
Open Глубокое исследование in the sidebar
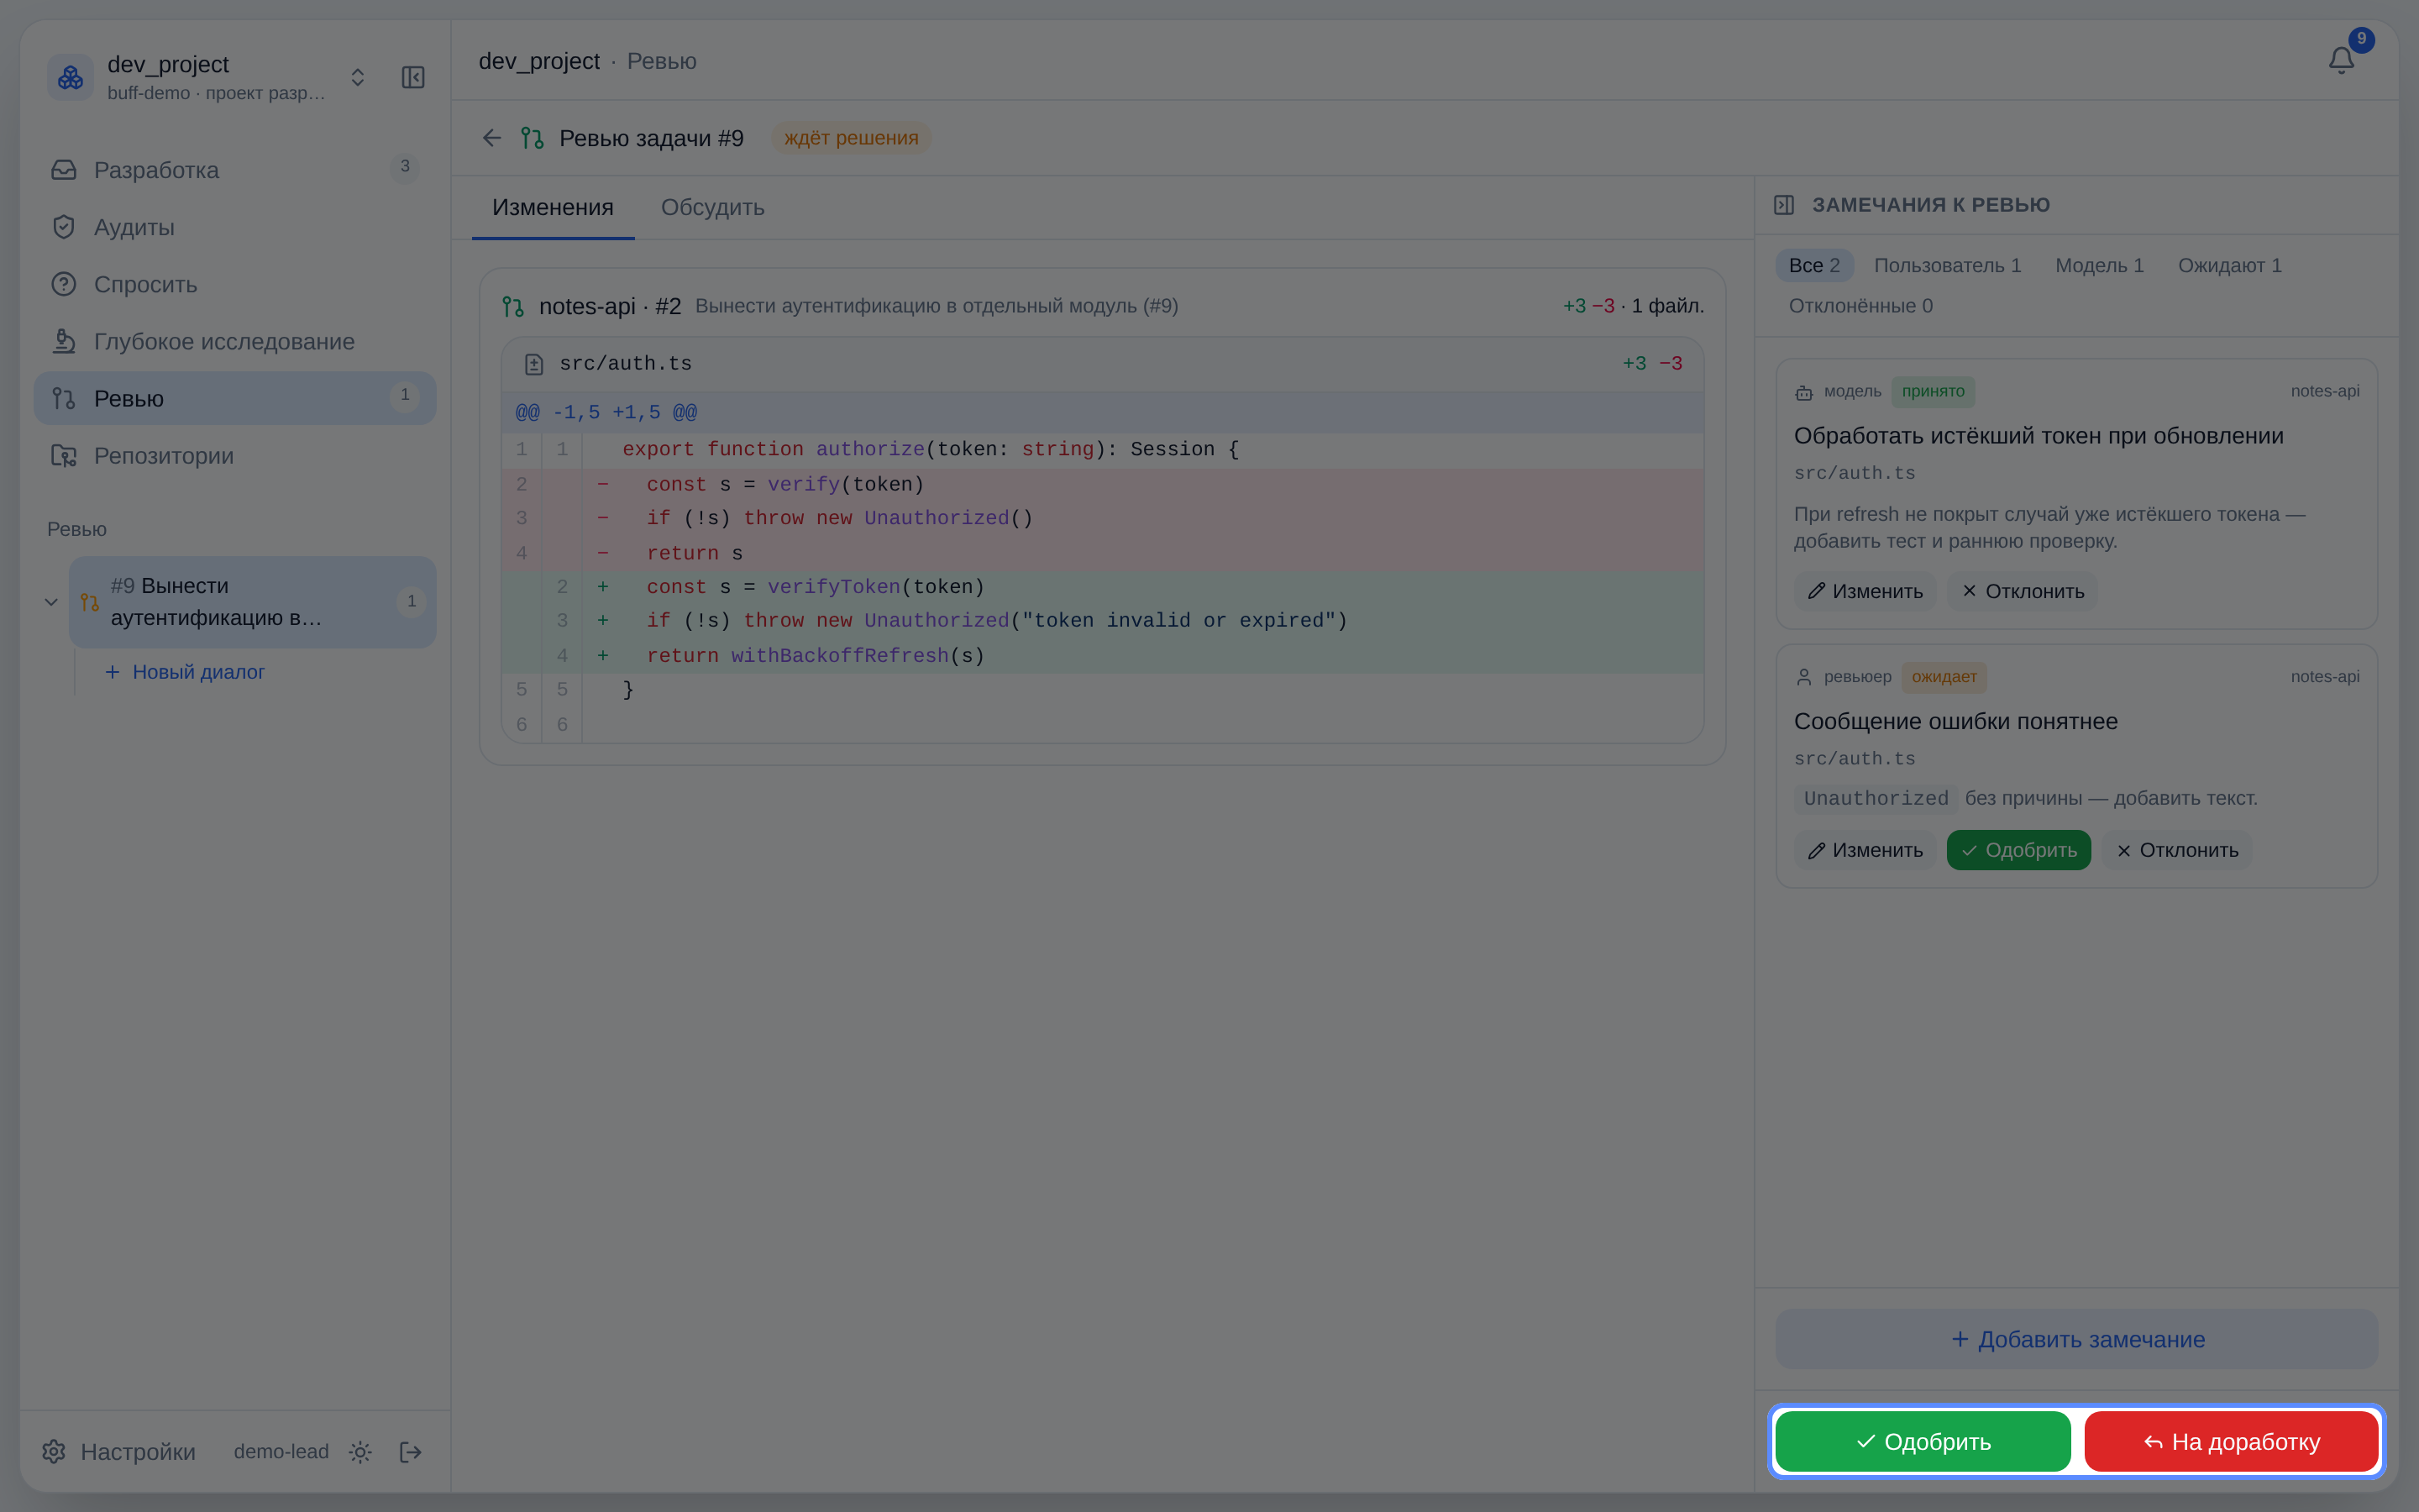[x=235, y=341]
